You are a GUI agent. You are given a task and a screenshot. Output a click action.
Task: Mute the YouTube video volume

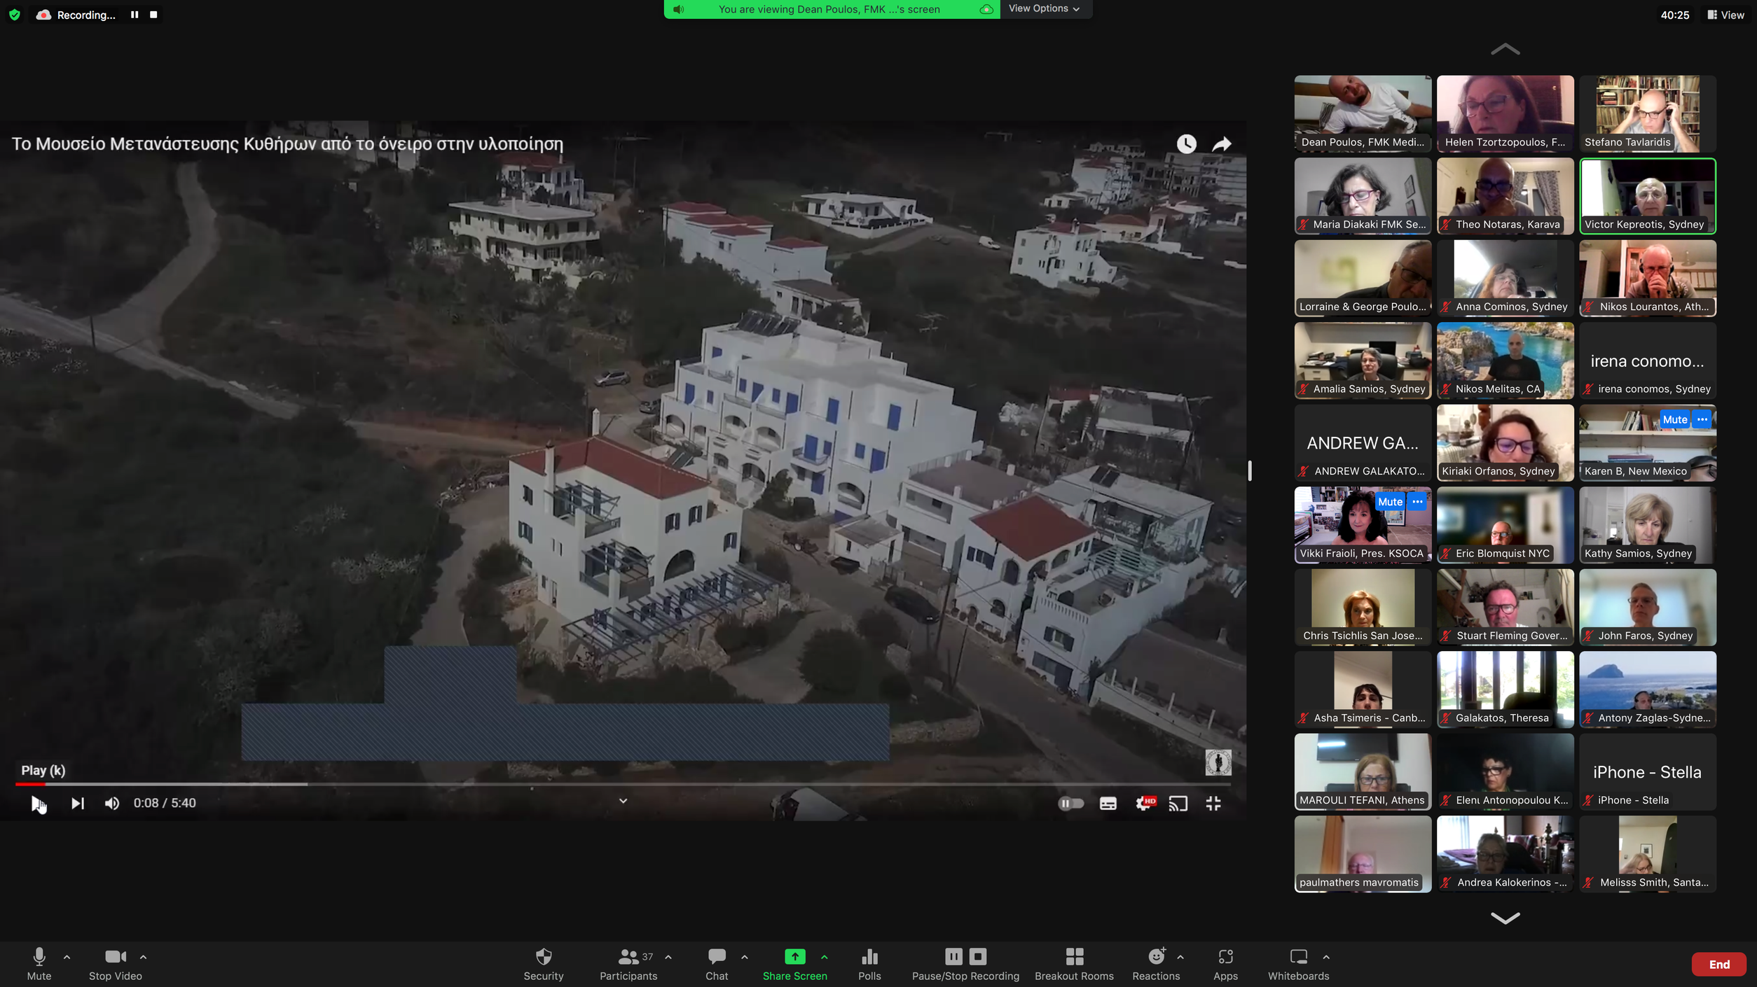[111, 804]
